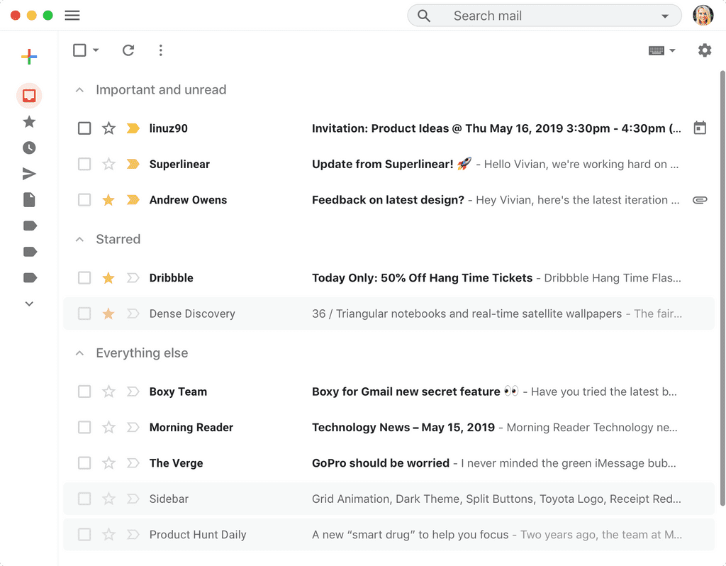Mark the Dribbble email as important
Viewport: 726px width, 566px height.
click(133, 278)
